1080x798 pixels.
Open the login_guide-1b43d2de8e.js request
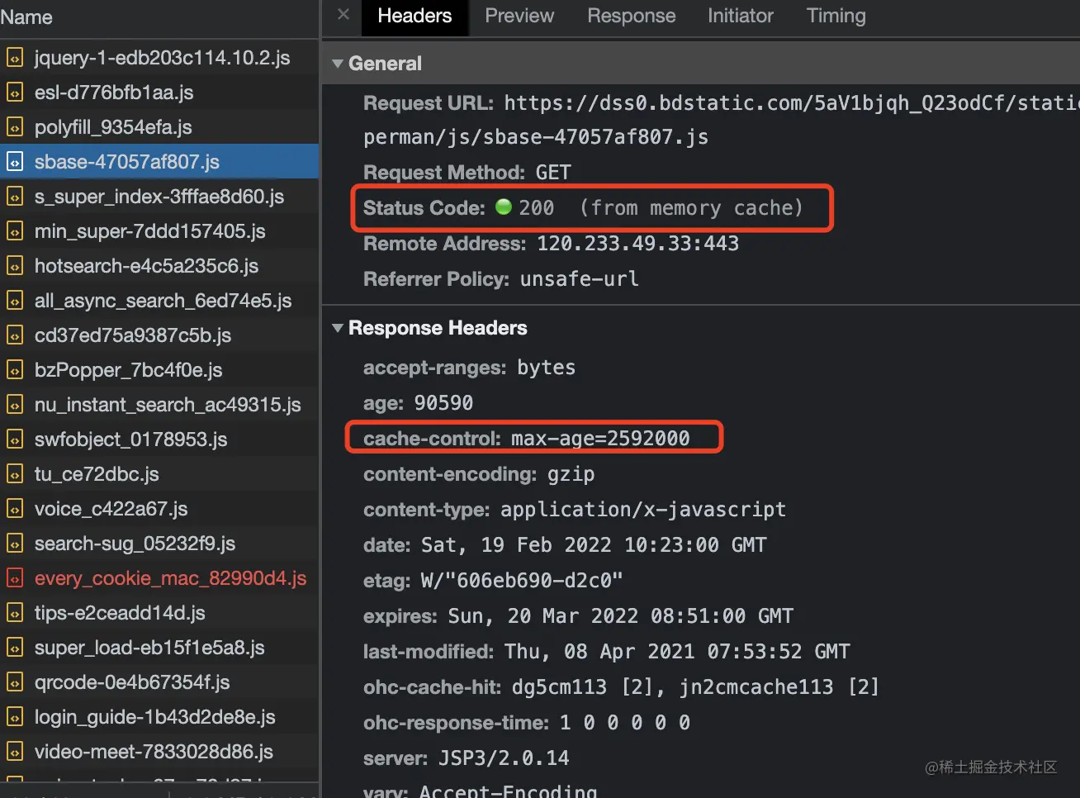(154, 717)
